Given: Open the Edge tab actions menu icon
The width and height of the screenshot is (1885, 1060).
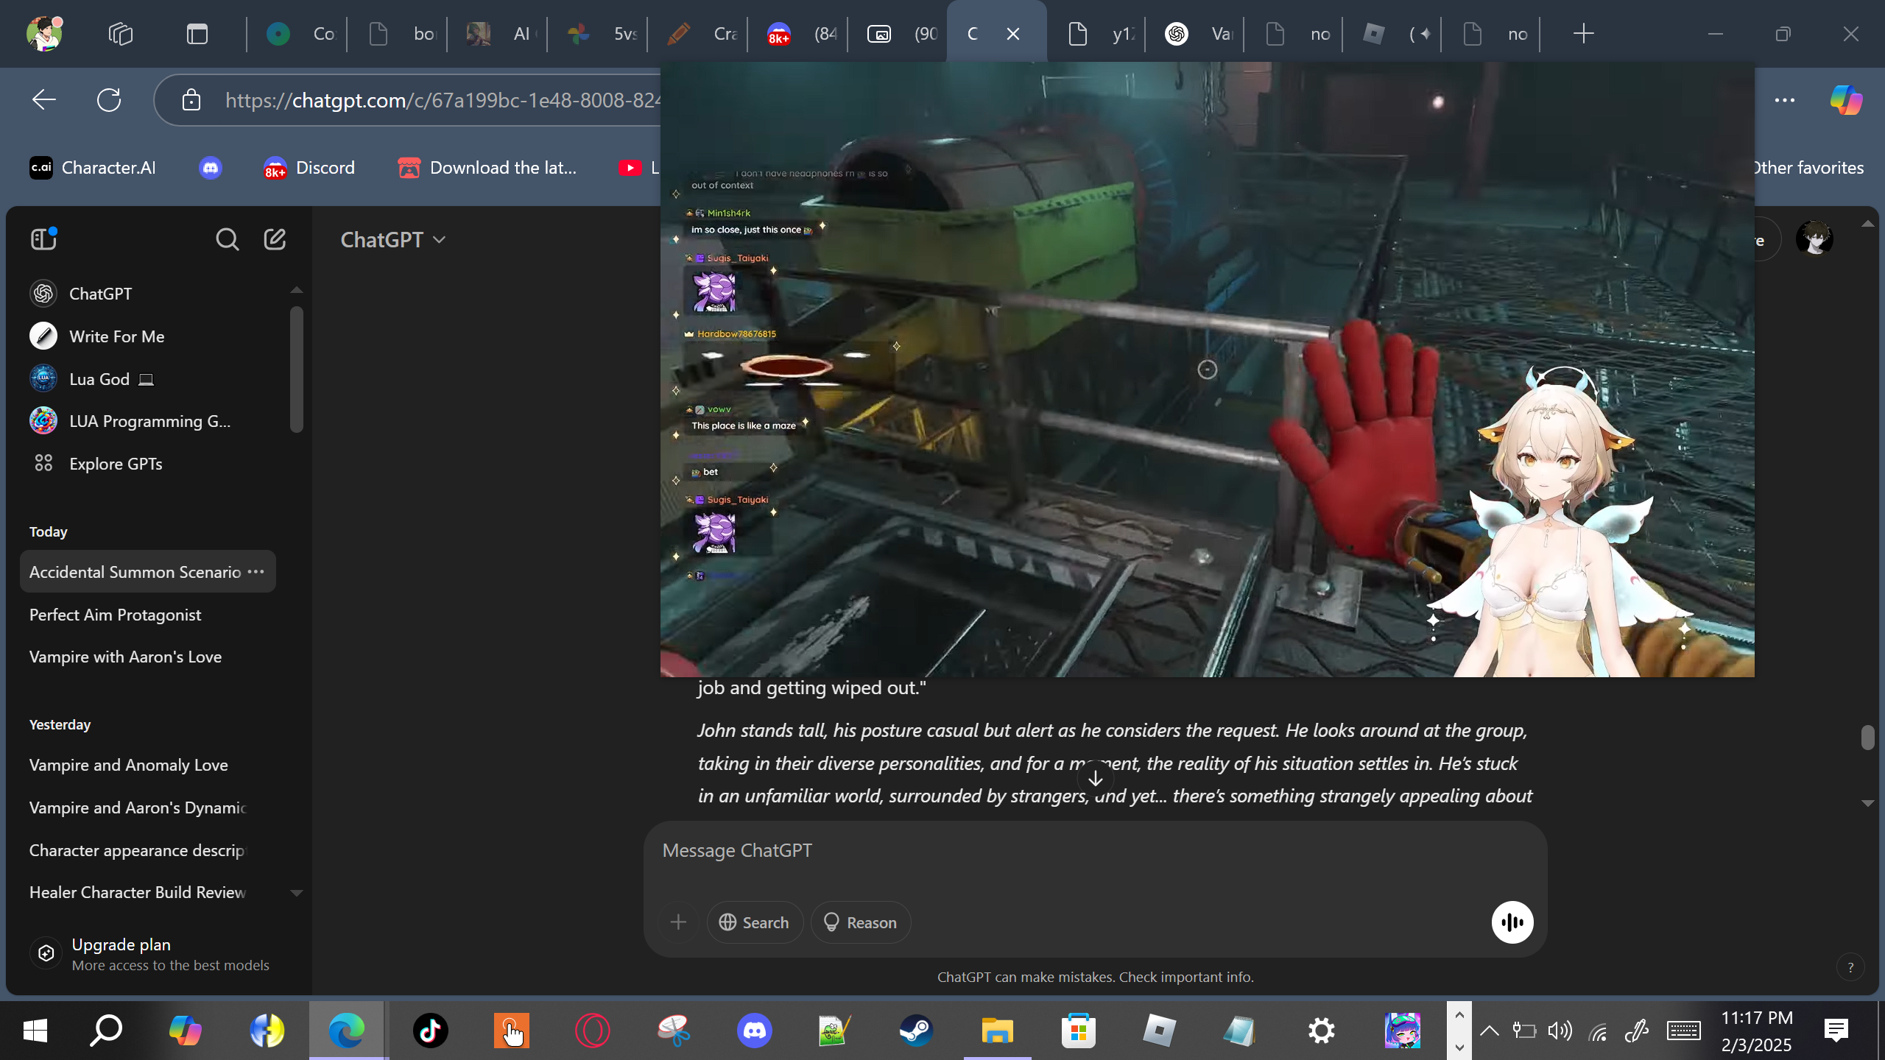Looking at the screenshot, I should 197,33.
